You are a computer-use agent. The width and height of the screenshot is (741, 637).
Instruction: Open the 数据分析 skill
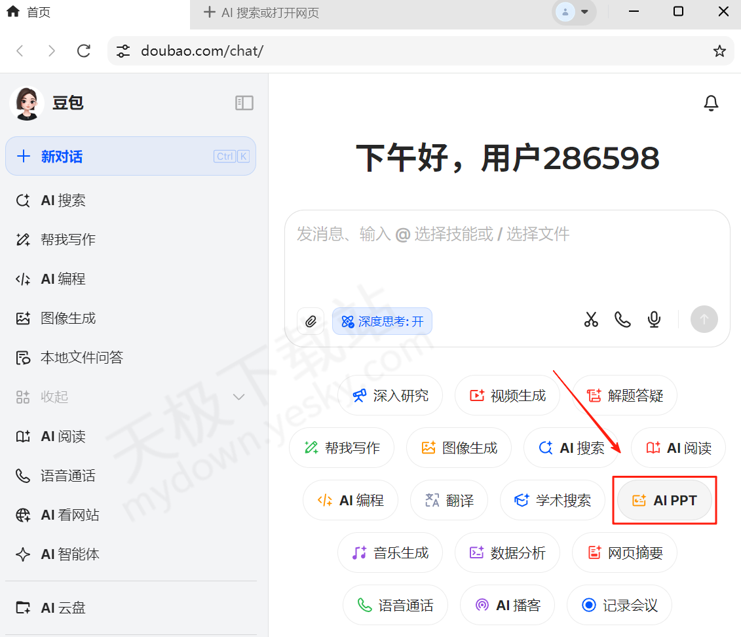(x=507, y=552)
